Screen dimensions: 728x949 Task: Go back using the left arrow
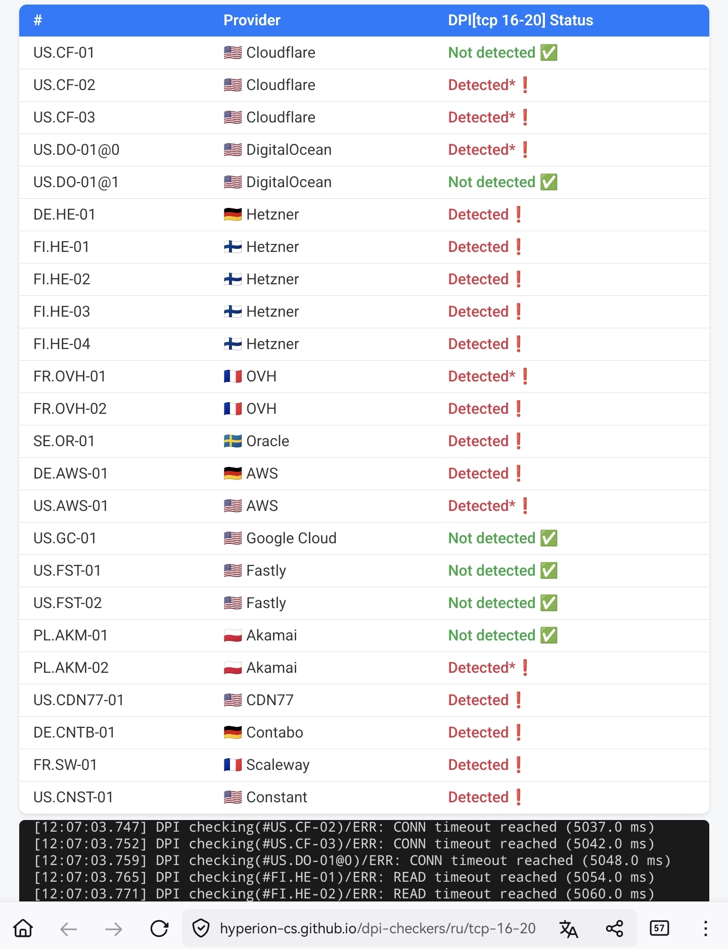pyautogui.click(x=68, y=928)
